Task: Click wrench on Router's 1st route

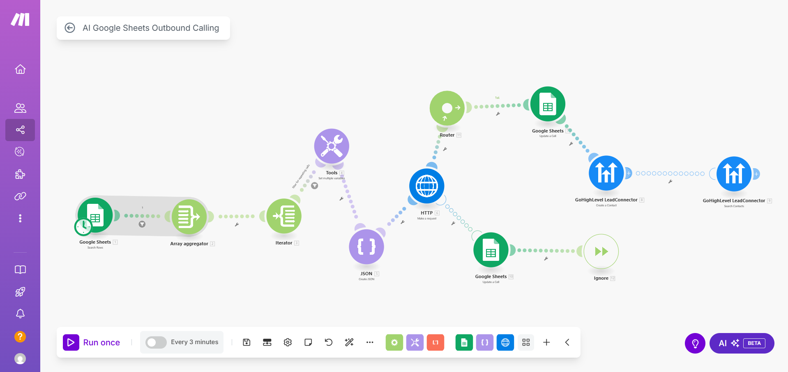Action: click(x=498, y=114)
